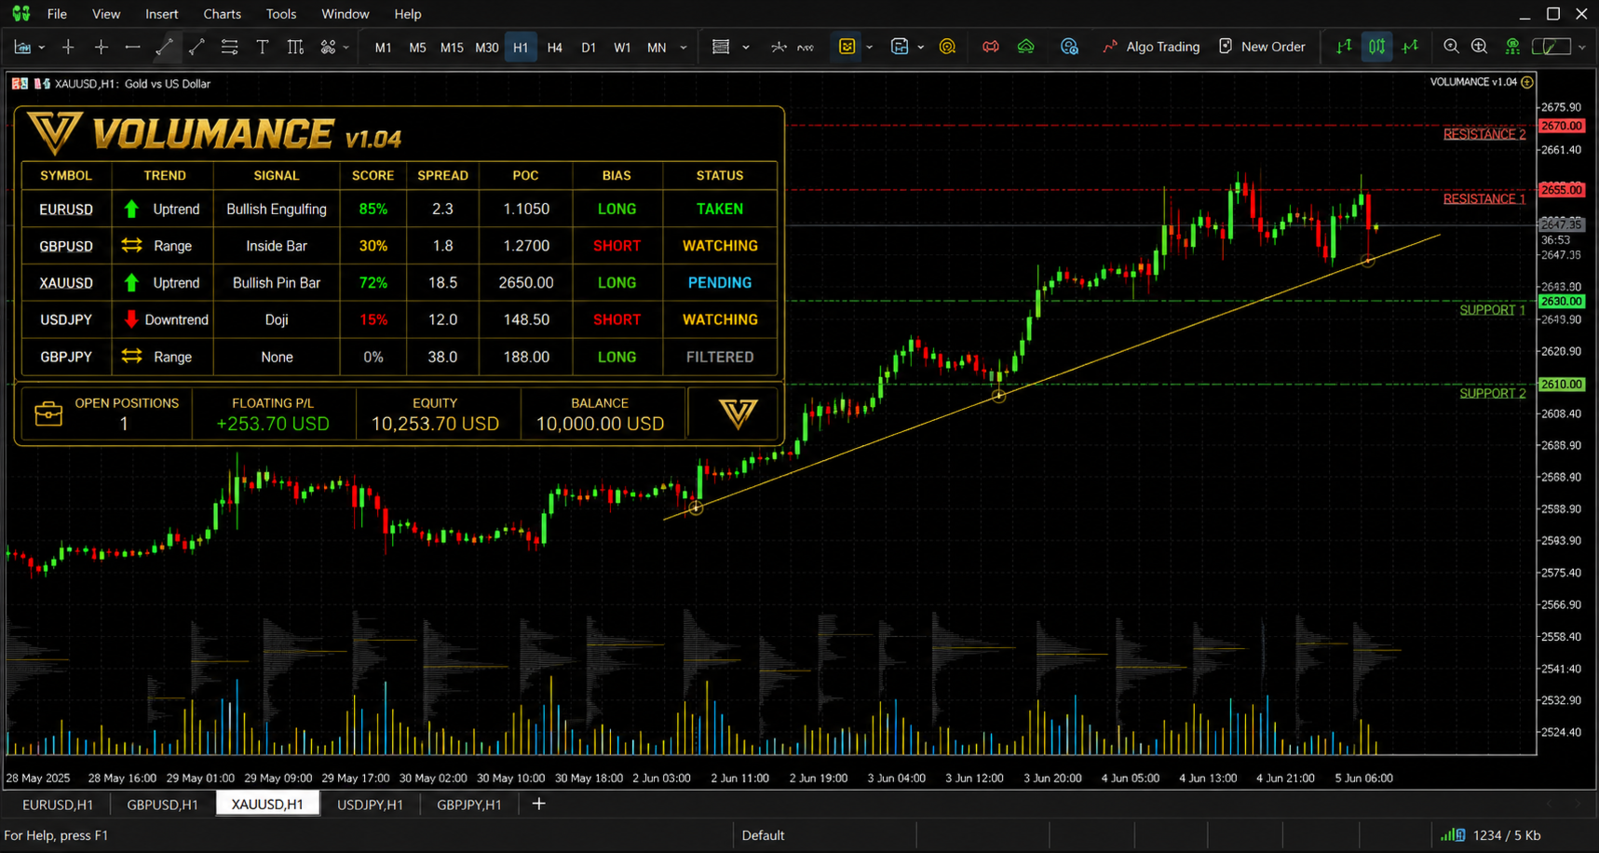Open the Tools menu
The height and width of the screenshot is (853, 1599).
pyautogui.click(x=281, y=14)
